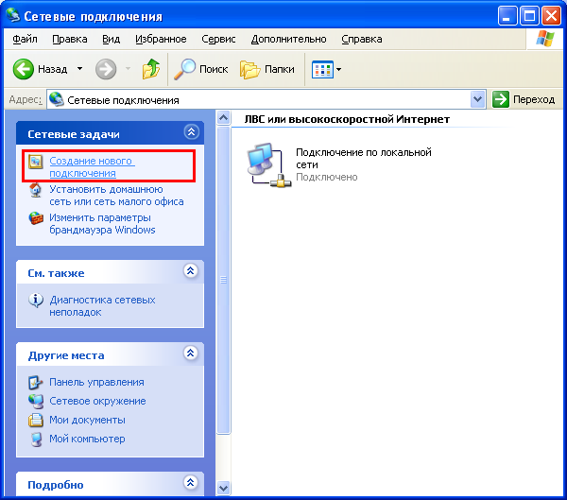
Task: Minimize the Сетевые подключения window
Action: click(507, 15)
